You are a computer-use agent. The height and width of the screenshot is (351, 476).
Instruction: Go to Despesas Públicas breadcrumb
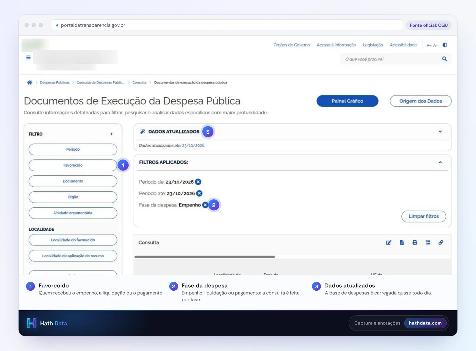55,82
